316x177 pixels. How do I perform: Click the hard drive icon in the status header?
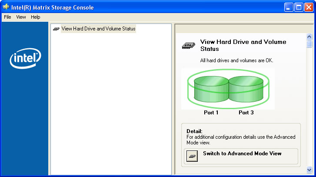189,46
